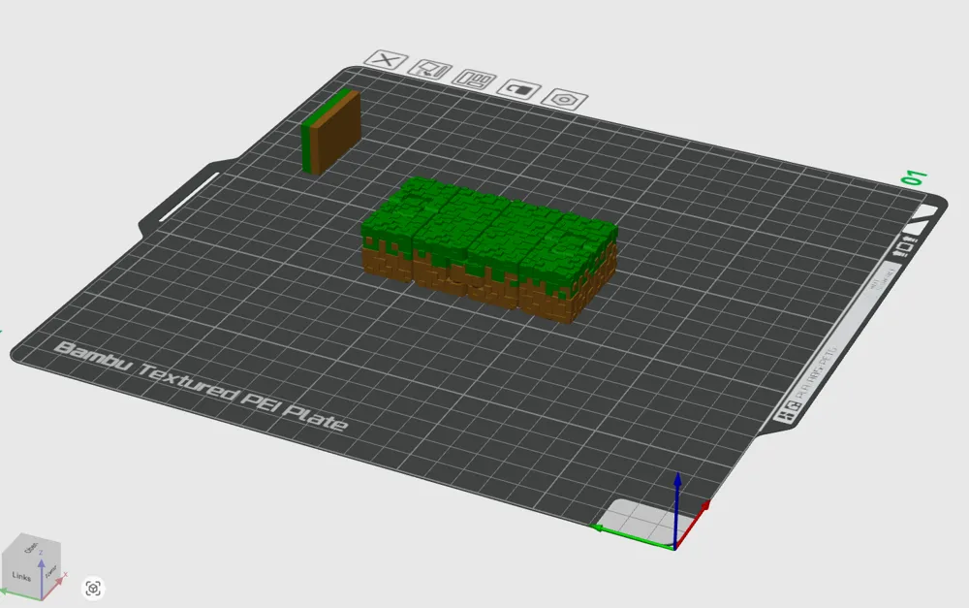Select the thin brown panel model
969x608 pixels.
coord(332,133)
